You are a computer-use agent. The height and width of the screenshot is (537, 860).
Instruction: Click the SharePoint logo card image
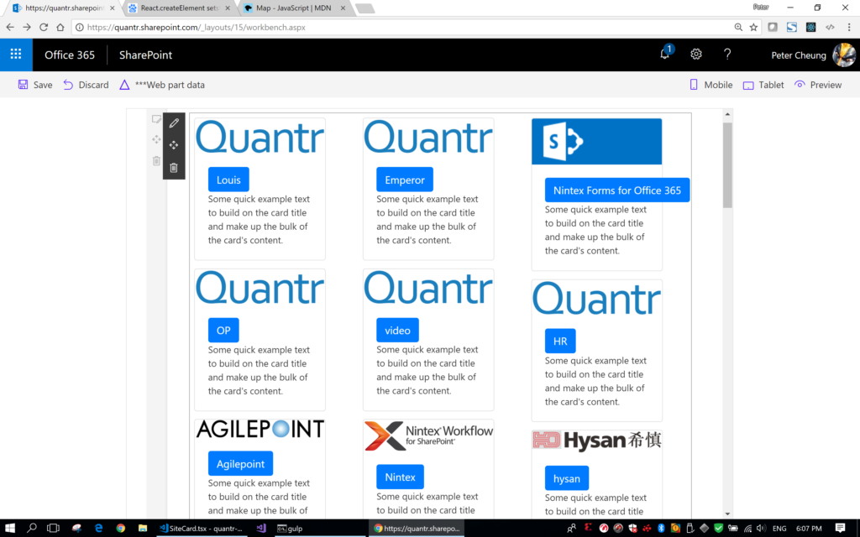point(597,141)
